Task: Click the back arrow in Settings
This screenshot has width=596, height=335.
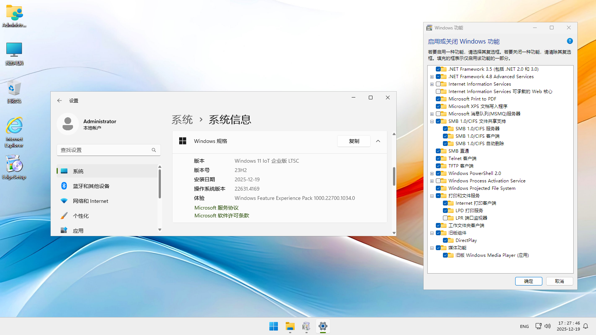Action: [60, 100]
